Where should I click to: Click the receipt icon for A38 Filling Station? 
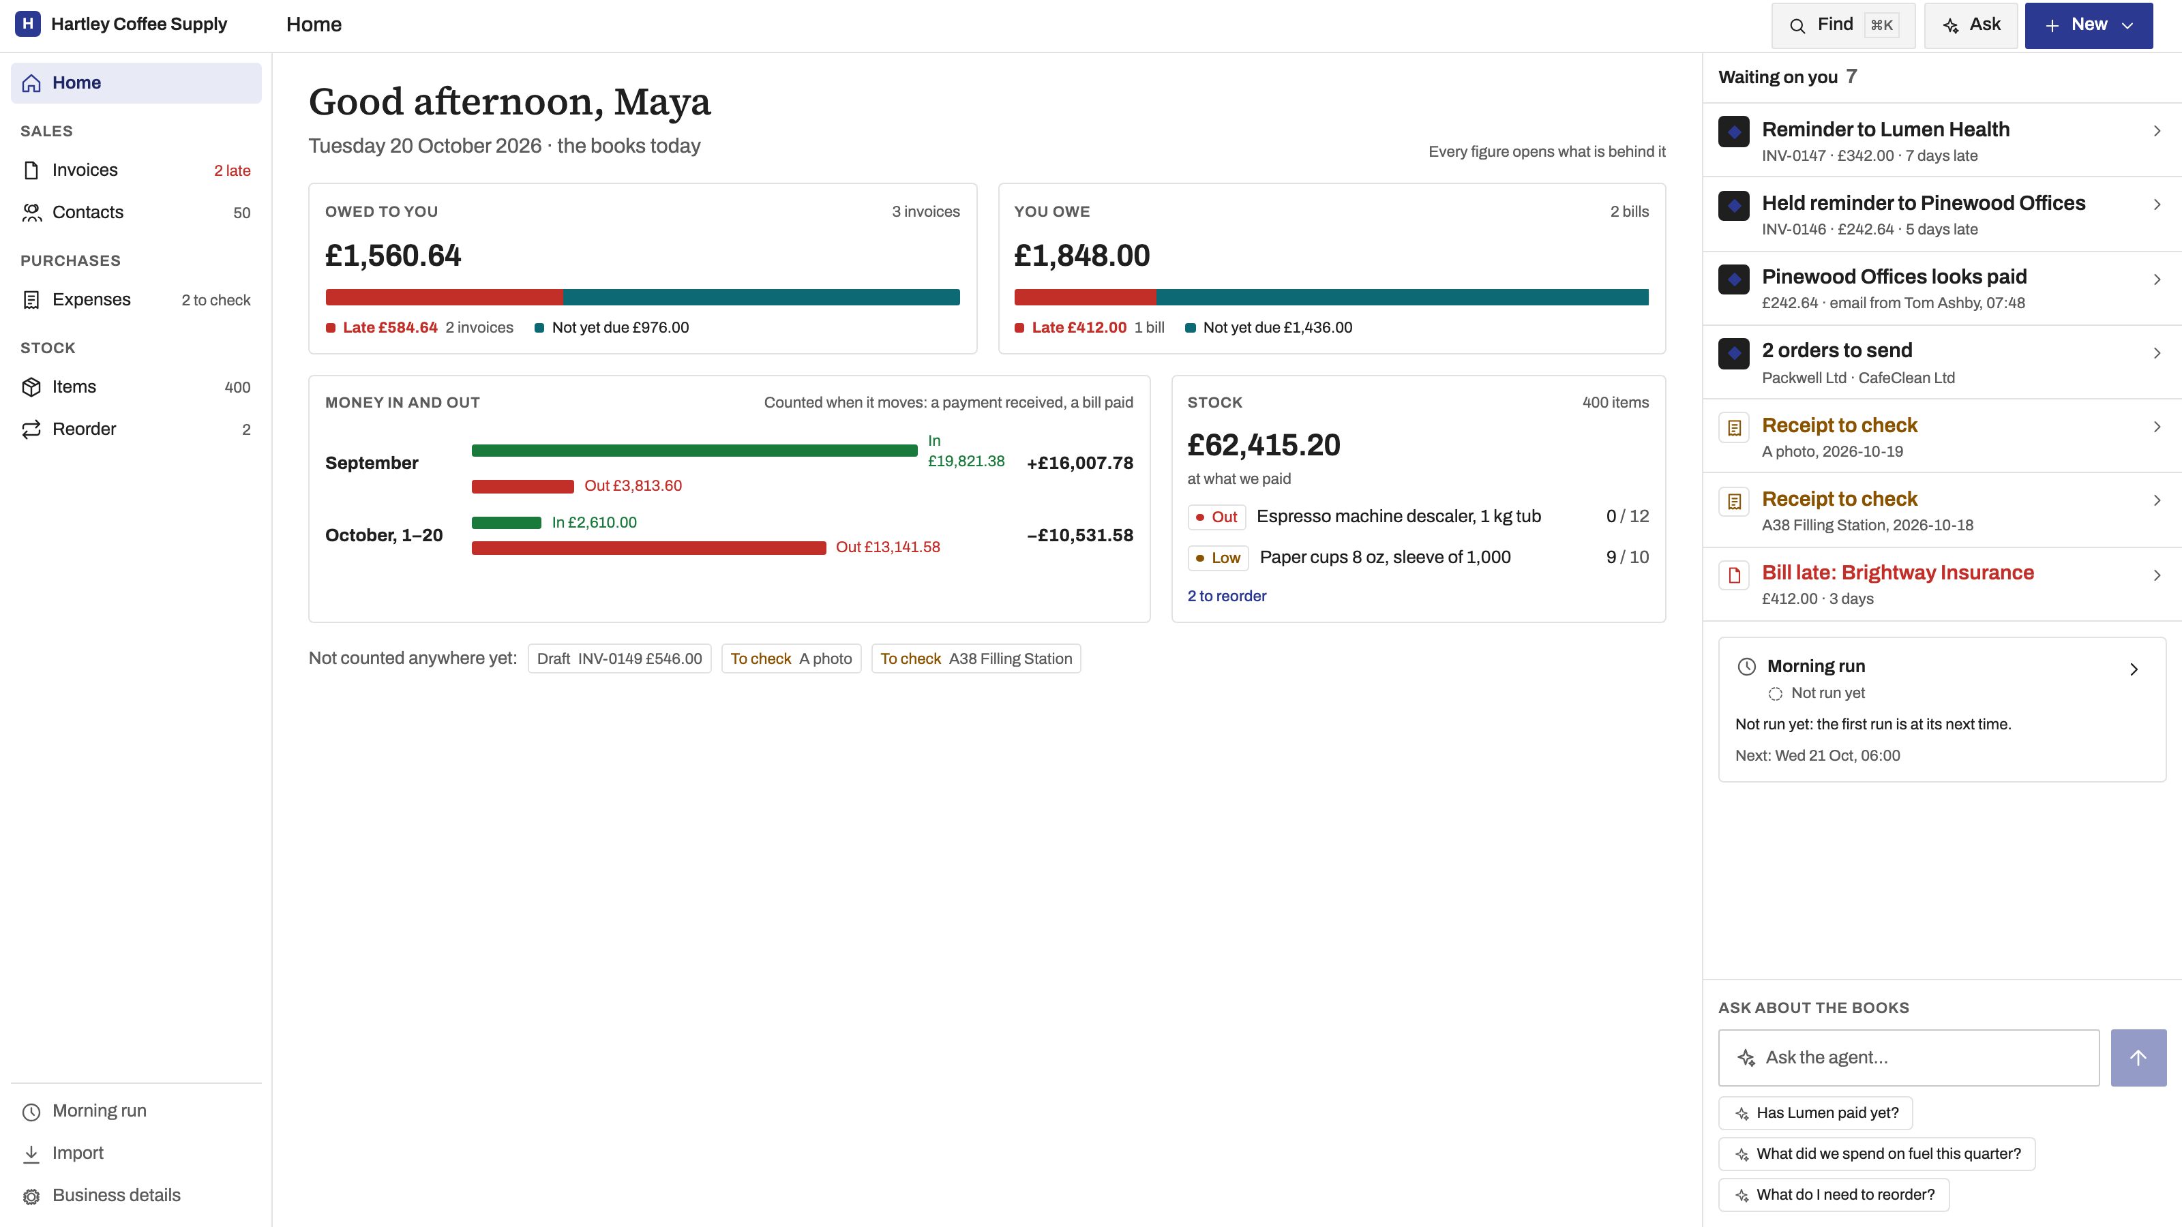point(1734,501)
